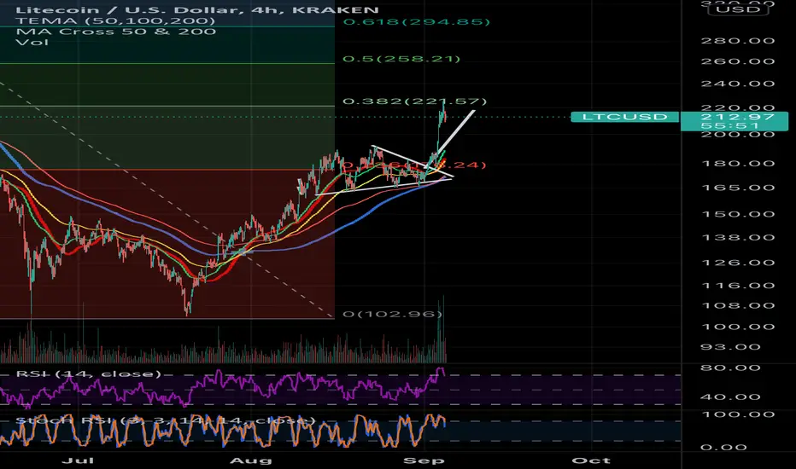This screenshot has height=469, width=796.
Task: Select the 0.618(294.85) Fibonacci level label
Action: (416, 22)
